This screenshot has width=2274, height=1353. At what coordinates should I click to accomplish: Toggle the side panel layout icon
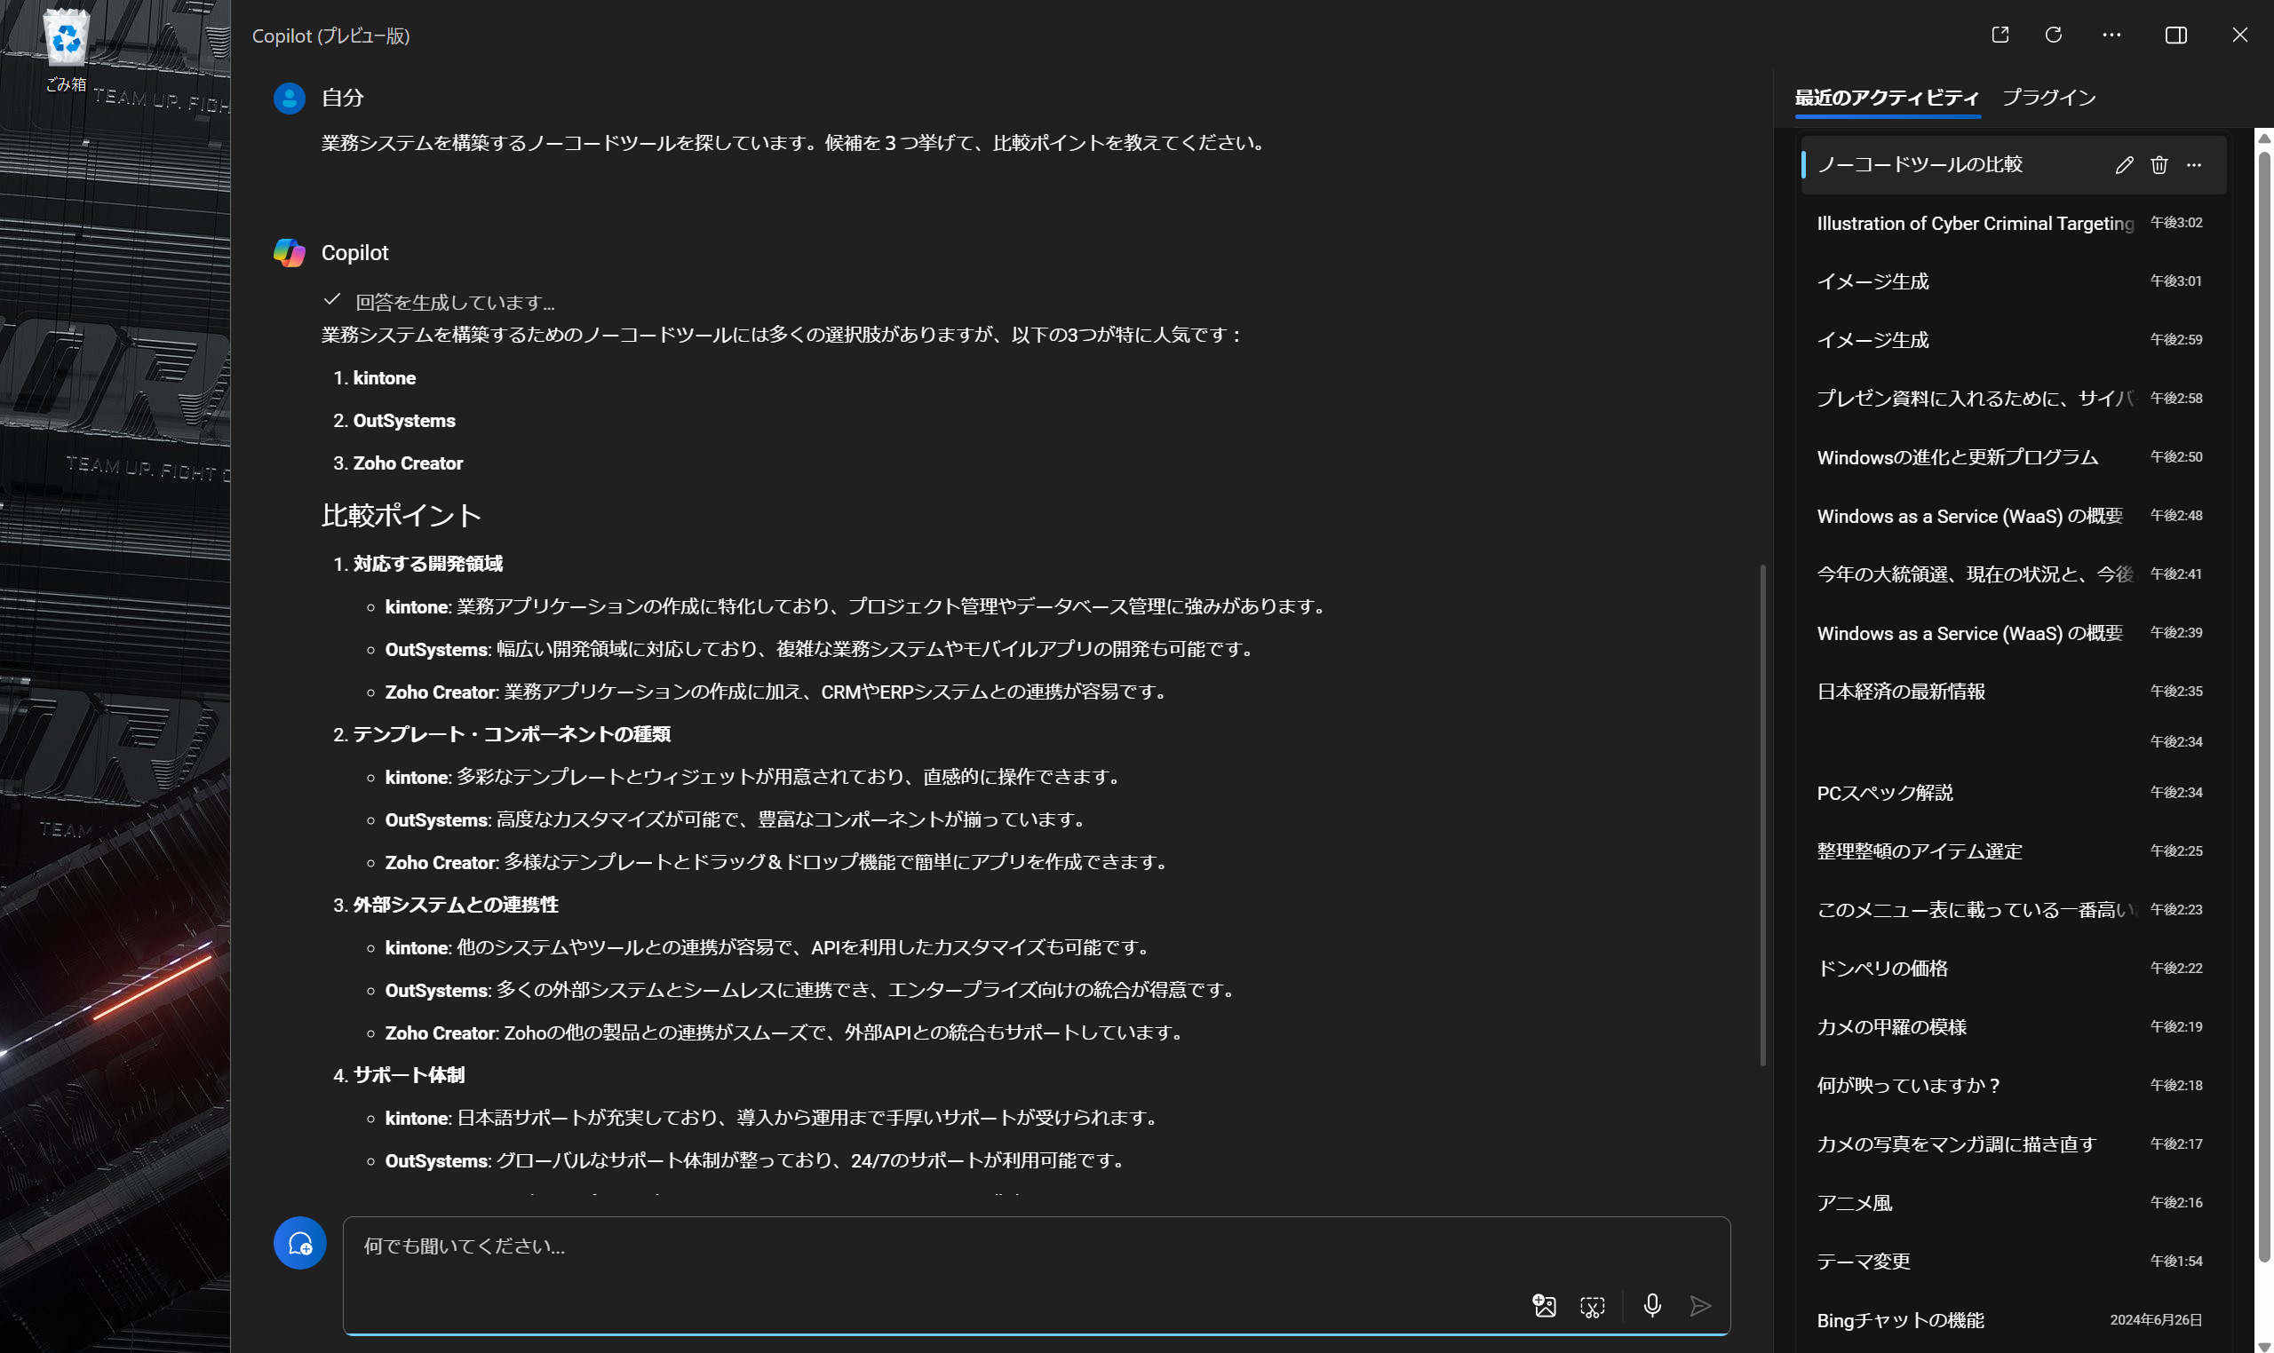click(x=2178, y=35)
